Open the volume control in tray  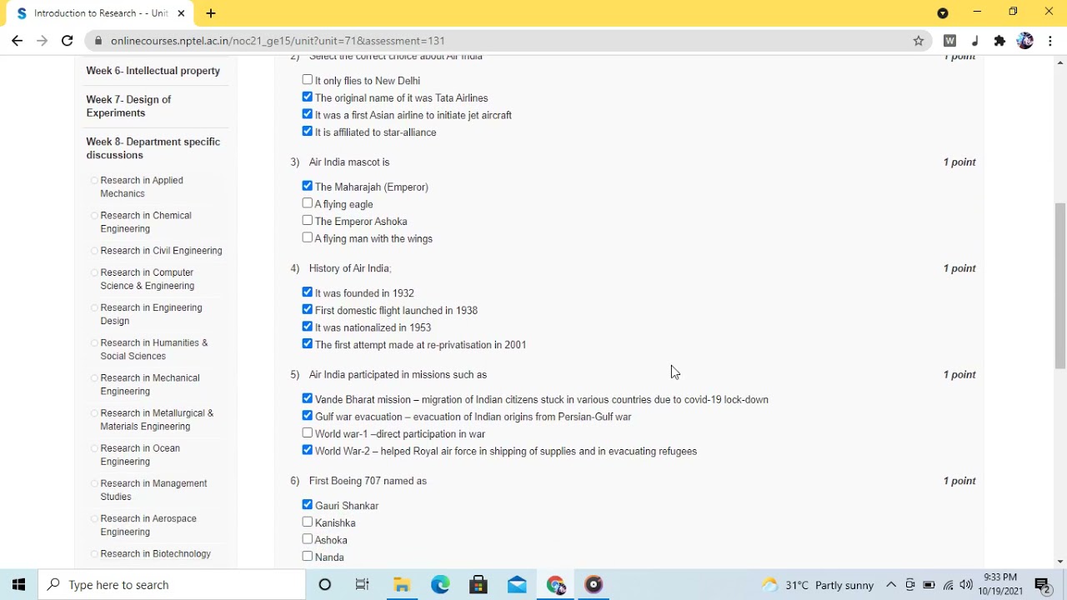[966, 585]
